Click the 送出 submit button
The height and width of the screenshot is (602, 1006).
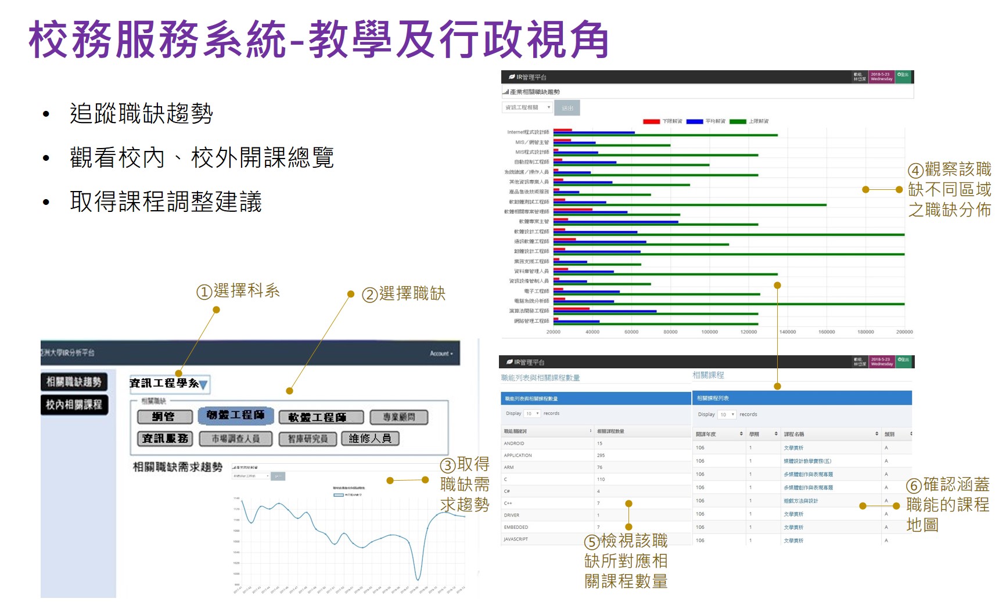point(567,108)
